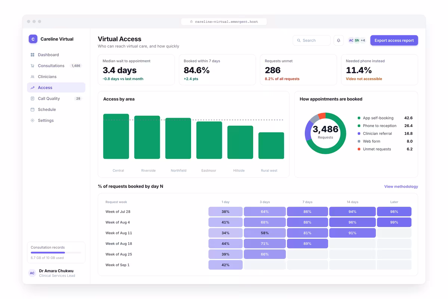448x299 pixels.
Task: Click the 1,486 Consultations badge
Action: (76, 66)
